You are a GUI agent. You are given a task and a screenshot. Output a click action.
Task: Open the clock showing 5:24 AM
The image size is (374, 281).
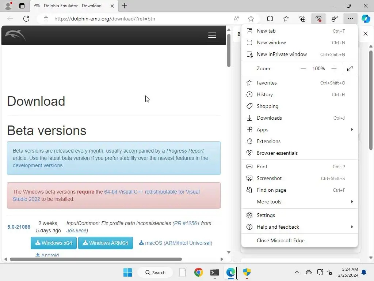348,272
